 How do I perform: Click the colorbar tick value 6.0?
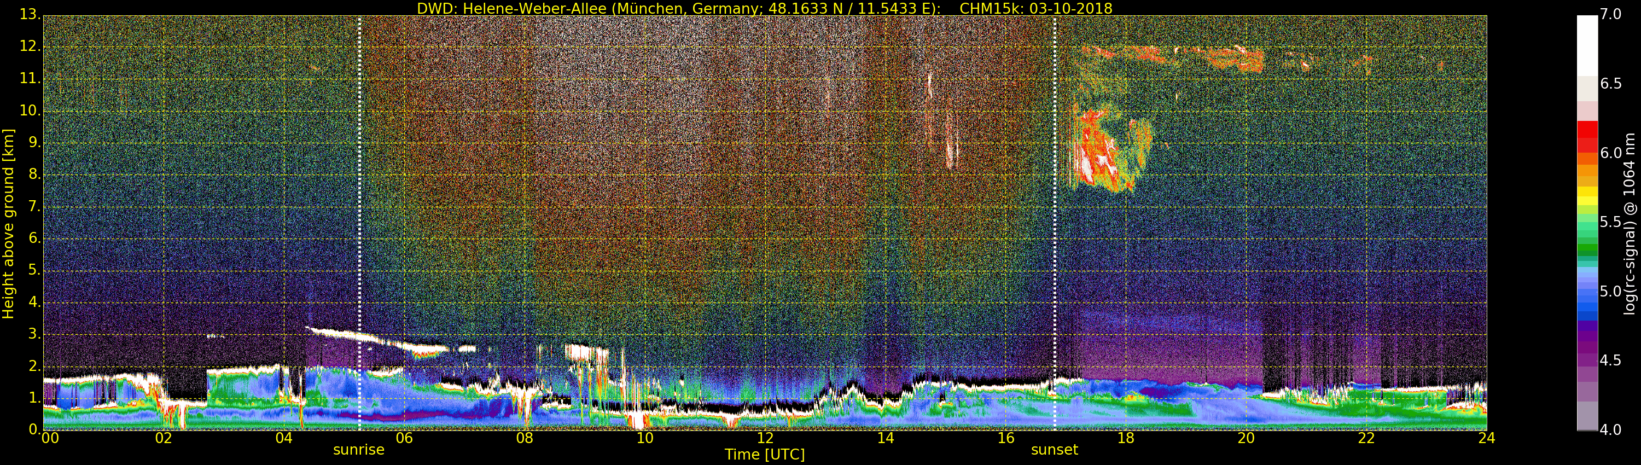pyautogui.click(x=1610, y=153)
